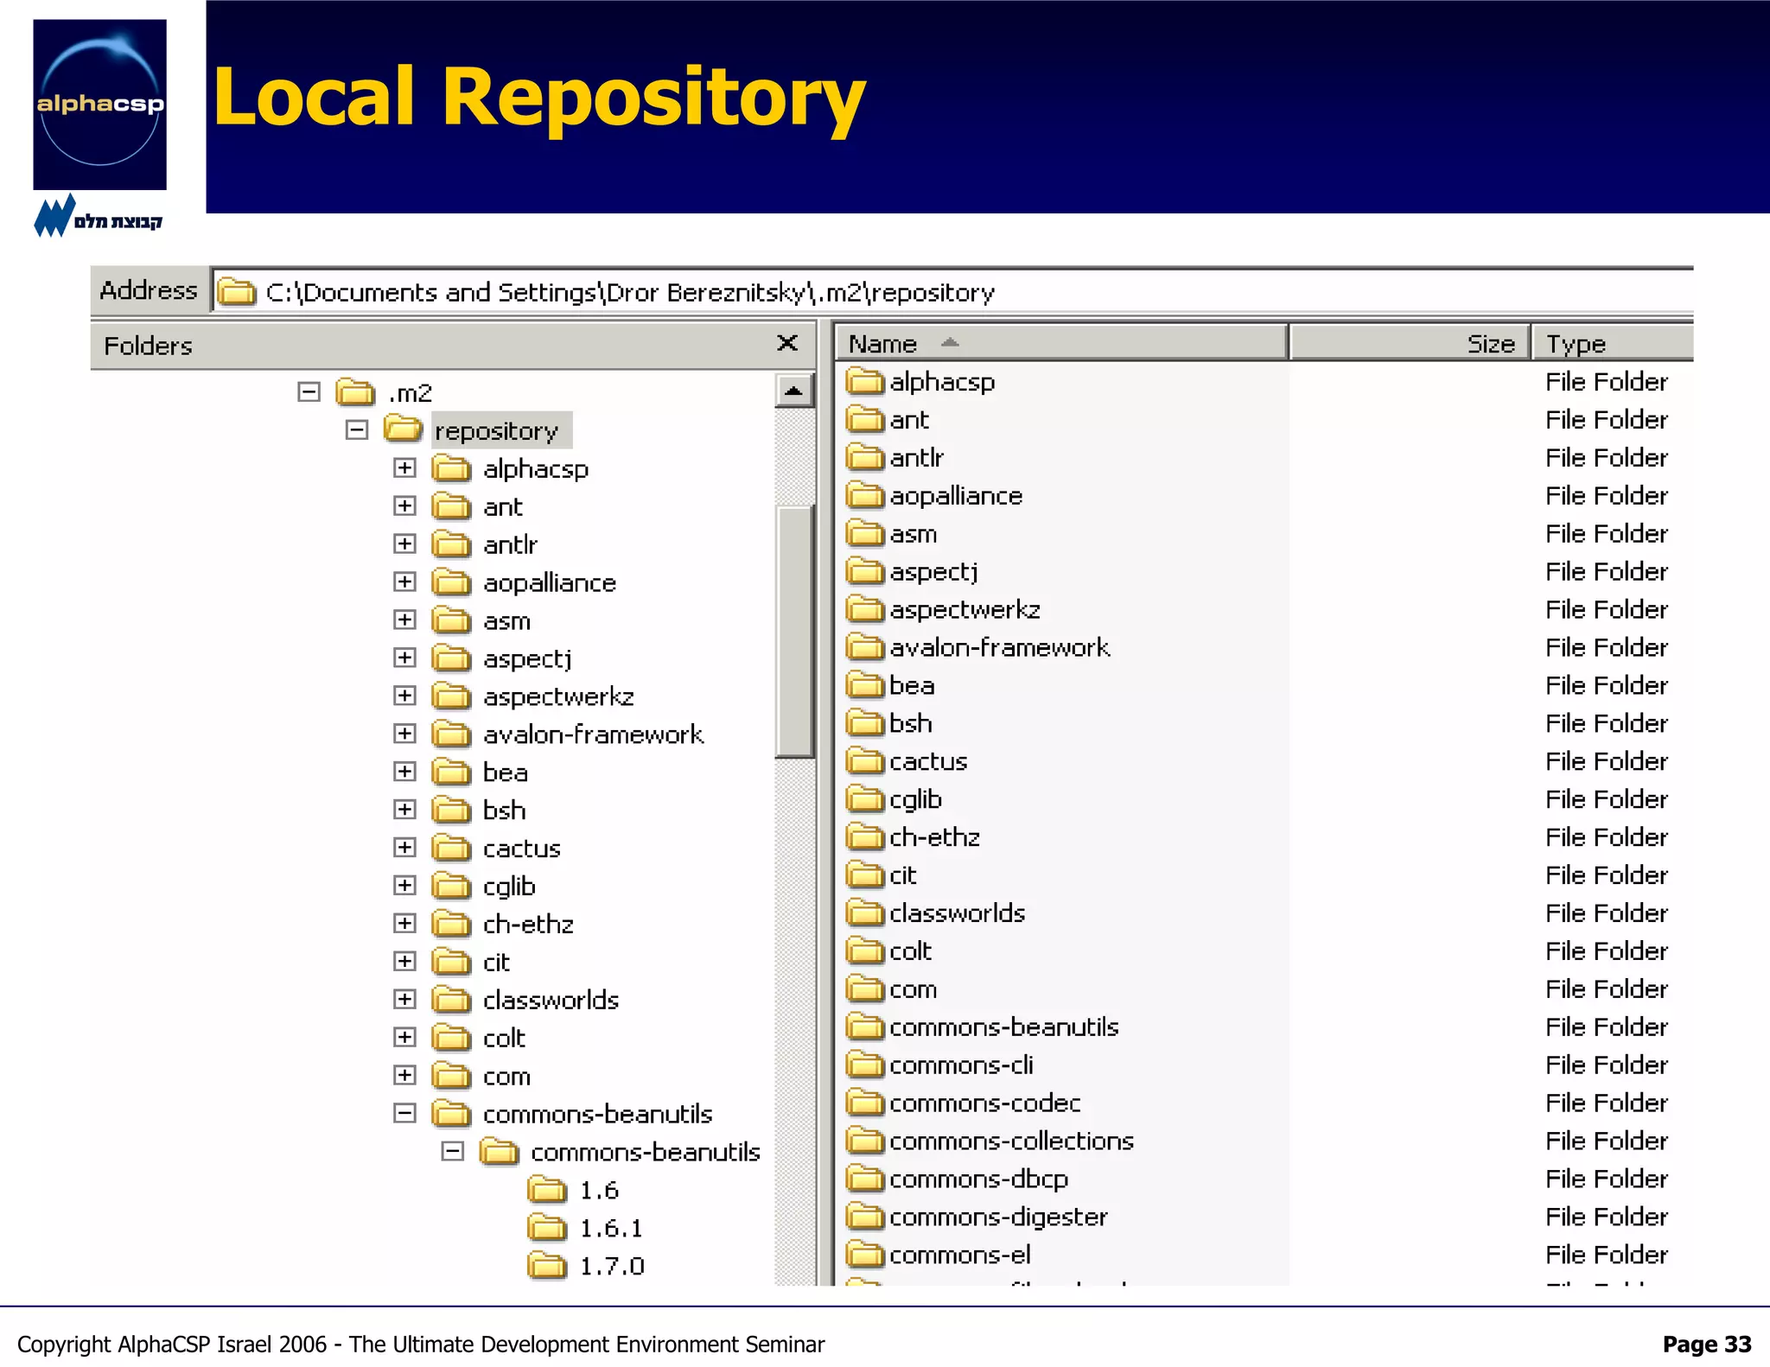Click the aspectwerkz folder icon in file list

pos(865,610)
